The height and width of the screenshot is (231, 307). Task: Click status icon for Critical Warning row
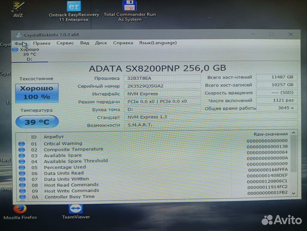(21, 144)
